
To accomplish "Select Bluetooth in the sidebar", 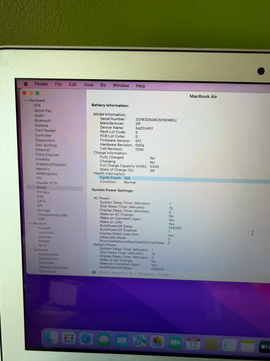I will pos(43,121).
